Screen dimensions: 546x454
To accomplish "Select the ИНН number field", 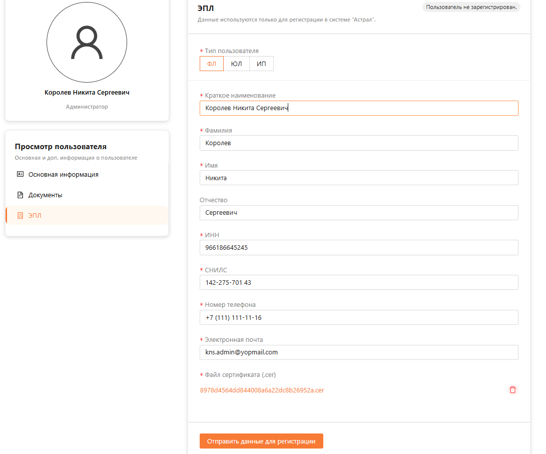I will tap(358, 248).
